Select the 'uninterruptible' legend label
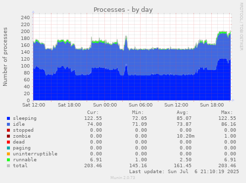Screen dimensions: 246x183 click(35, 154)
